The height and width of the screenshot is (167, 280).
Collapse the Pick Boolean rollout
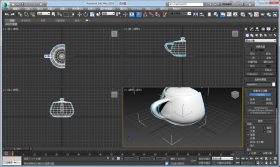click(x=260, y=91)
